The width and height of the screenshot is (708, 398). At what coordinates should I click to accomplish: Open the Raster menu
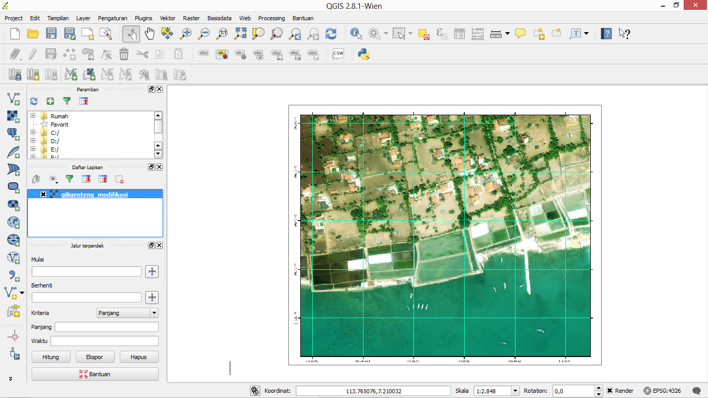191,18
